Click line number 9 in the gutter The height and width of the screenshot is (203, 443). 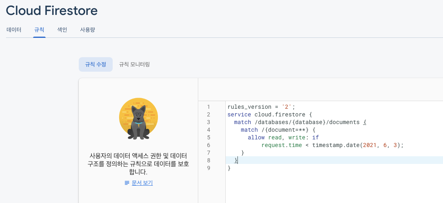208,168
